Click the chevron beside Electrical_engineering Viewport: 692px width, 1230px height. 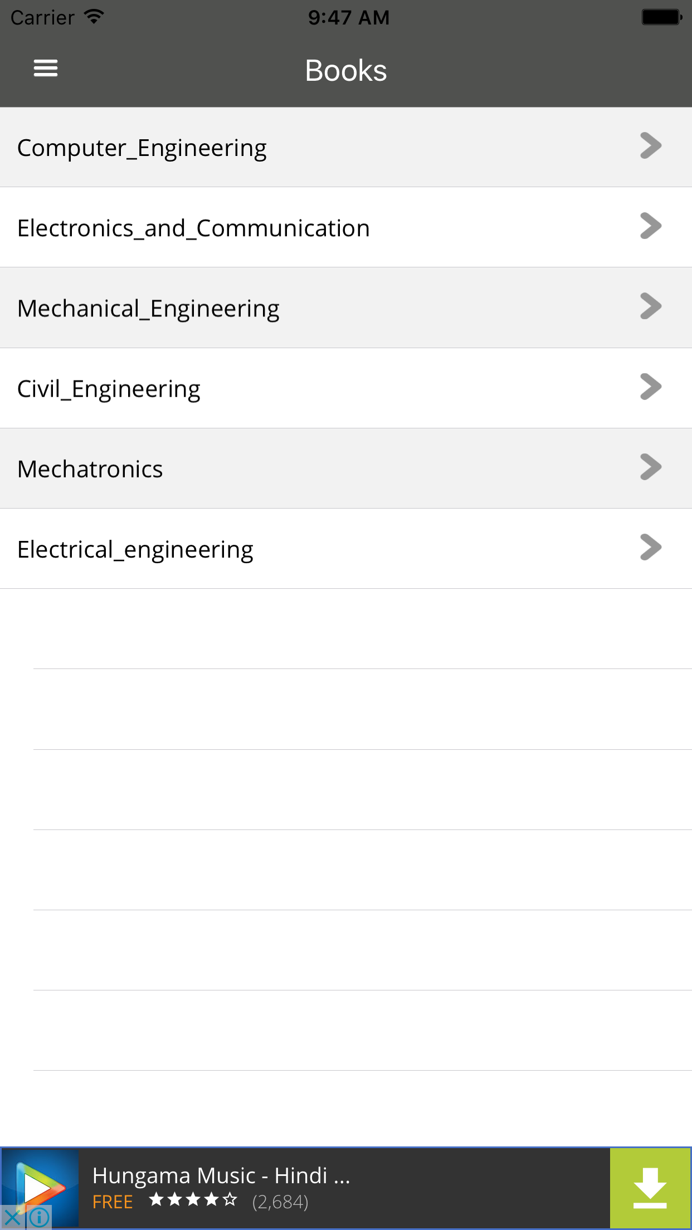pyautogui.click(x=651, y=547)
